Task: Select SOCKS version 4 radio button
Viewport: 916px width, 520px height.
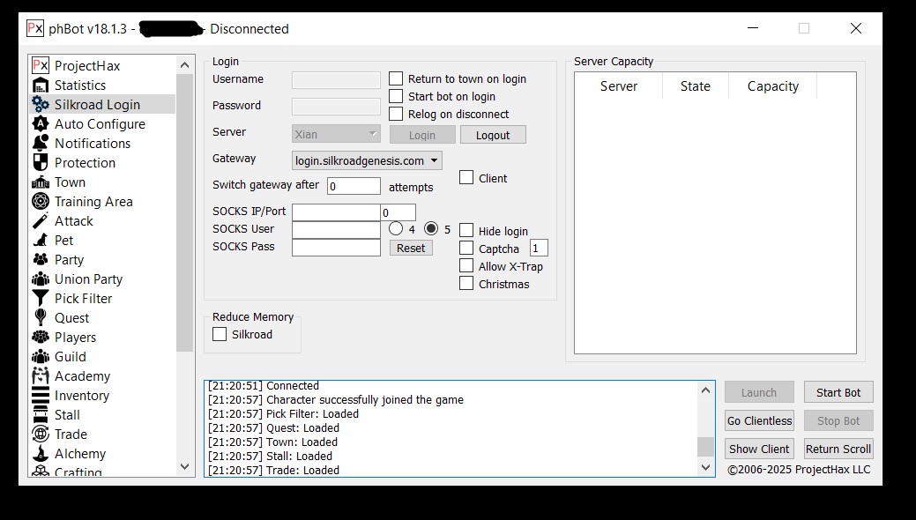Action: 396,229
